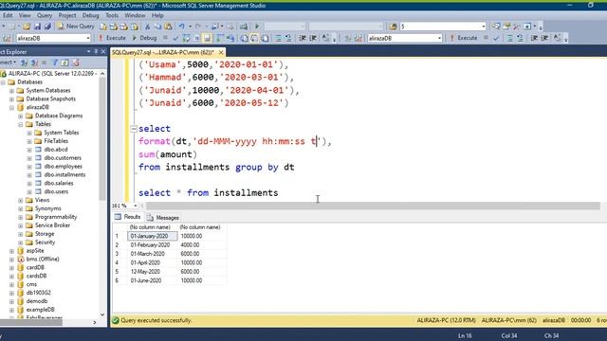
Task: Open the Debug menu
Action: (x=90, y=15)
